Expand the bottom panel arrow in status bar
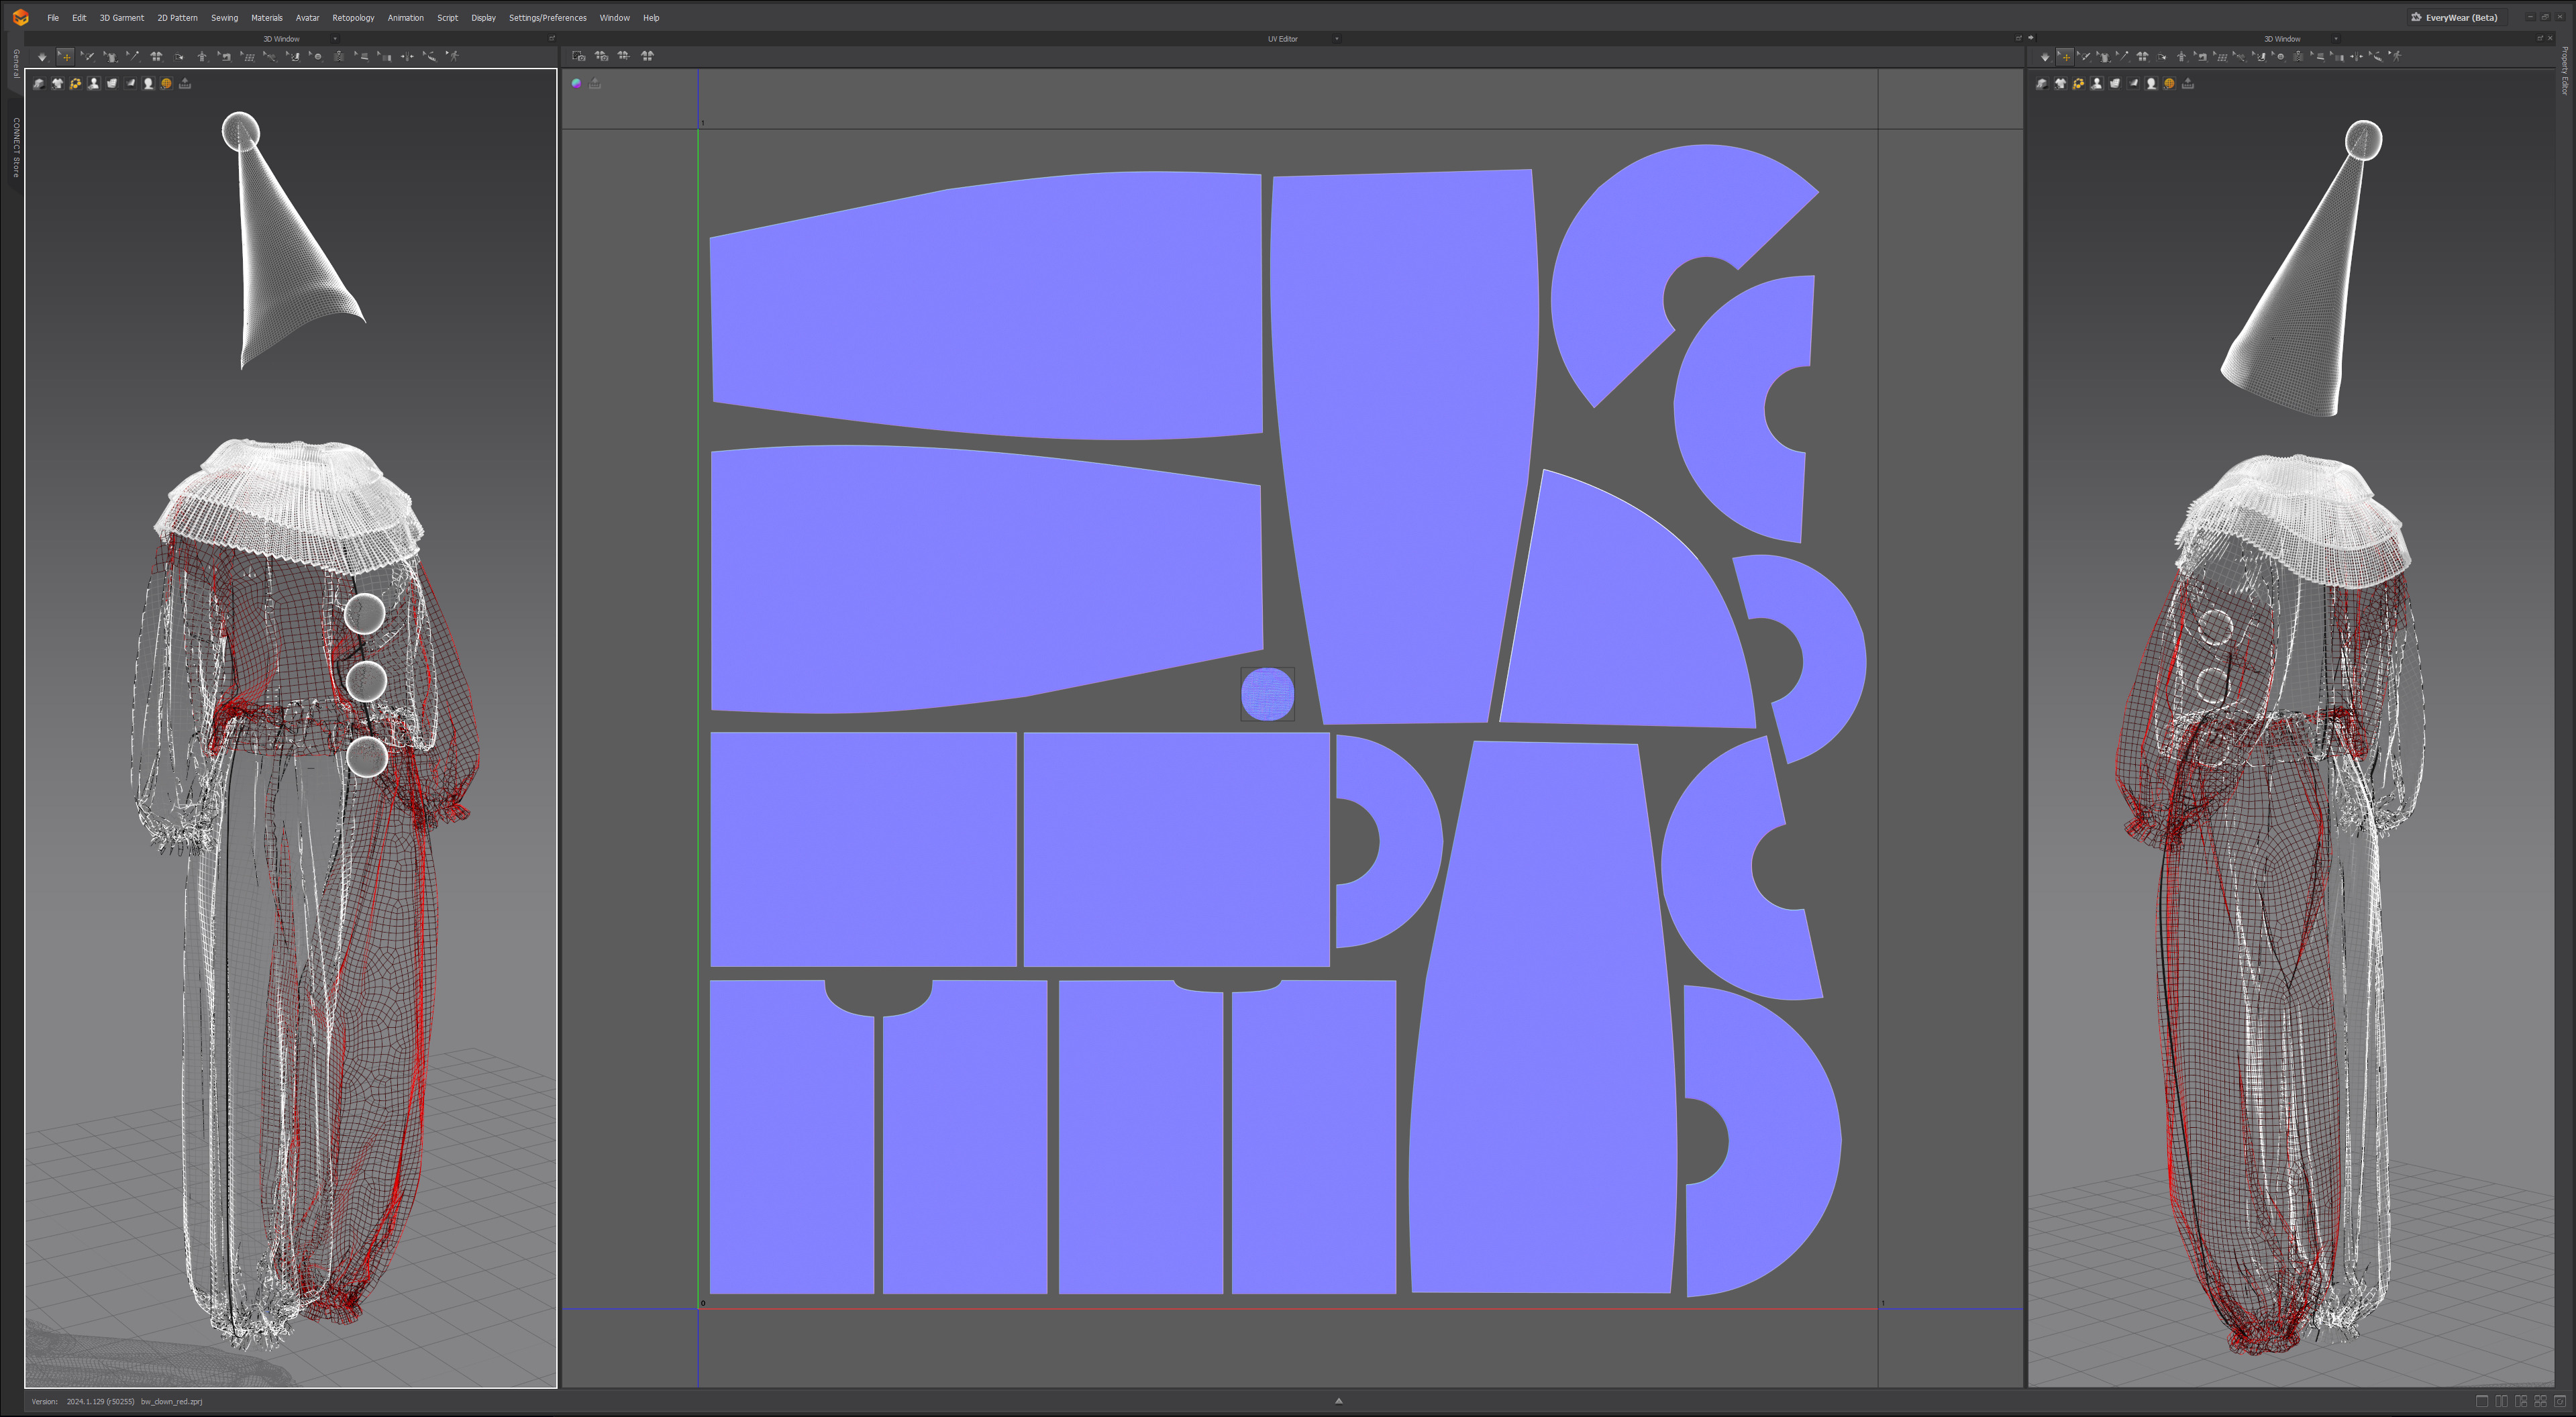The image size is (2576, 1417). click(x=1338, y=1401)
